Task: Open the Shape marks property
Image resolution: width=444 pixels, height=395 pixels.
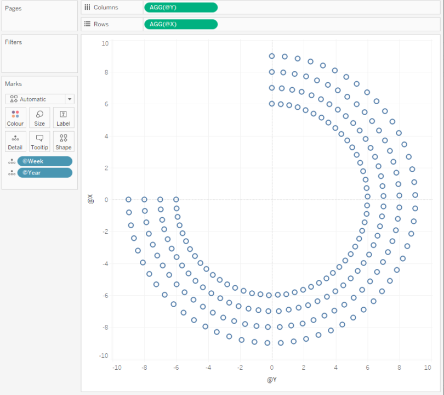Action: (x=63, y=142)
